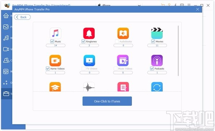The height and width of the screenshot is (131, 215).
Task: Click the orange graduation cap icon
Action: click(x=55, y=87)
